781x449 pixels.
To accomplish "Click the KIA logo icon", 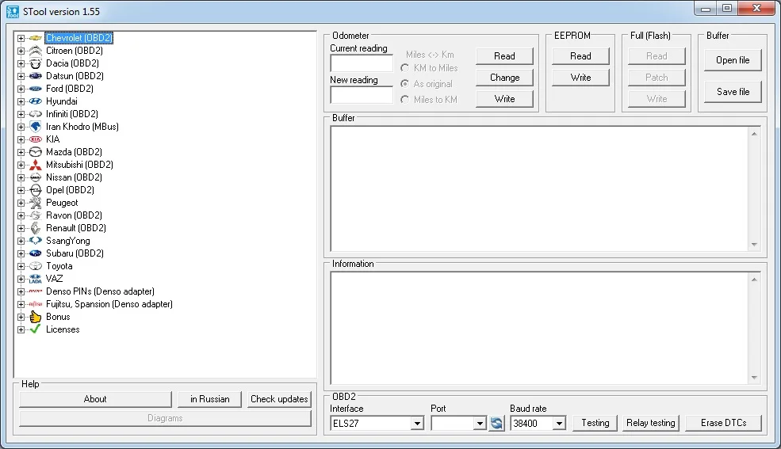I will point(36,139).
